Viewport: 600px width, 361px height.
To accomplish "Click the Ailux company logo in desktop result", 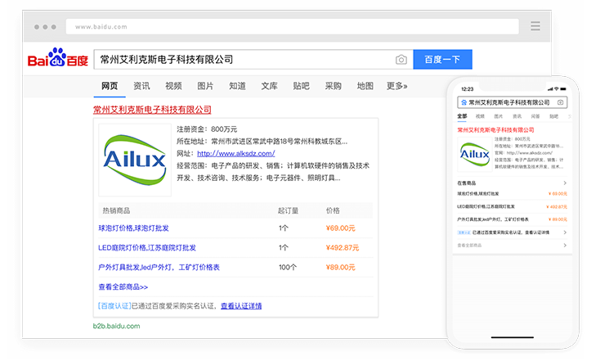I will [x=135, y=160].
